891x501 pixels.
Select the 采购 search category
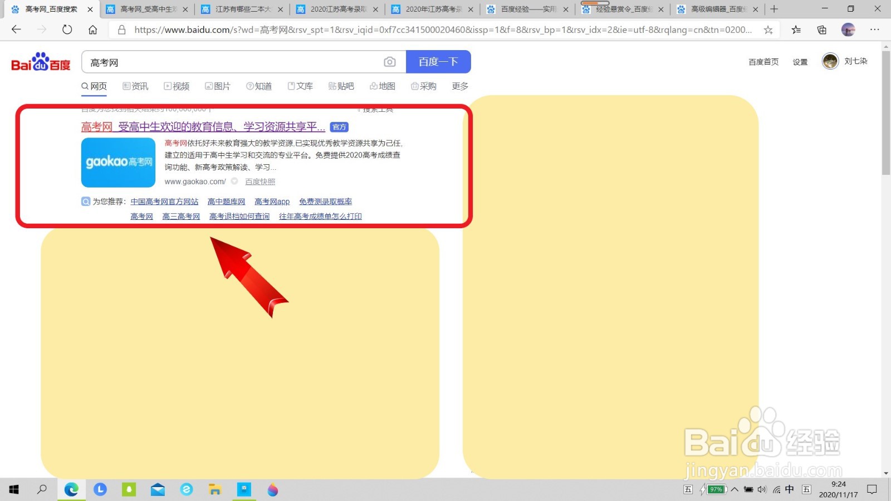pyautogui.click(x=424, y=86)
